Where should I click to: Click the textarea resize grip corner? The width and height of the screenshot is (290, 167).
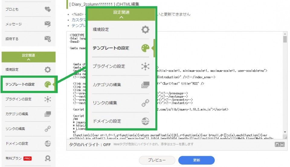point(286,138)
